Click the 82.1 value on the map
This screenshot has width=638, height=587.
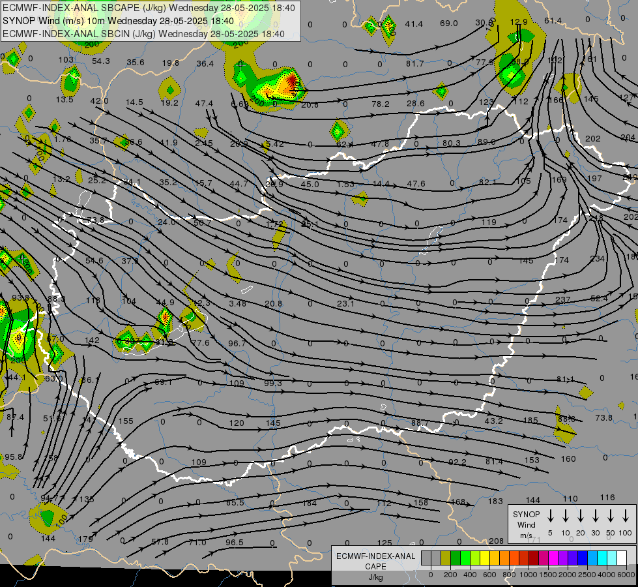[487, 182]
